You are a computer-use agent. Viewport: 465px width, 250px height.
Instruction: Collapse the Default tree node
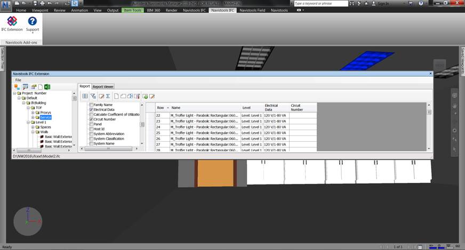pyautogui.click(x=19, y=98)
